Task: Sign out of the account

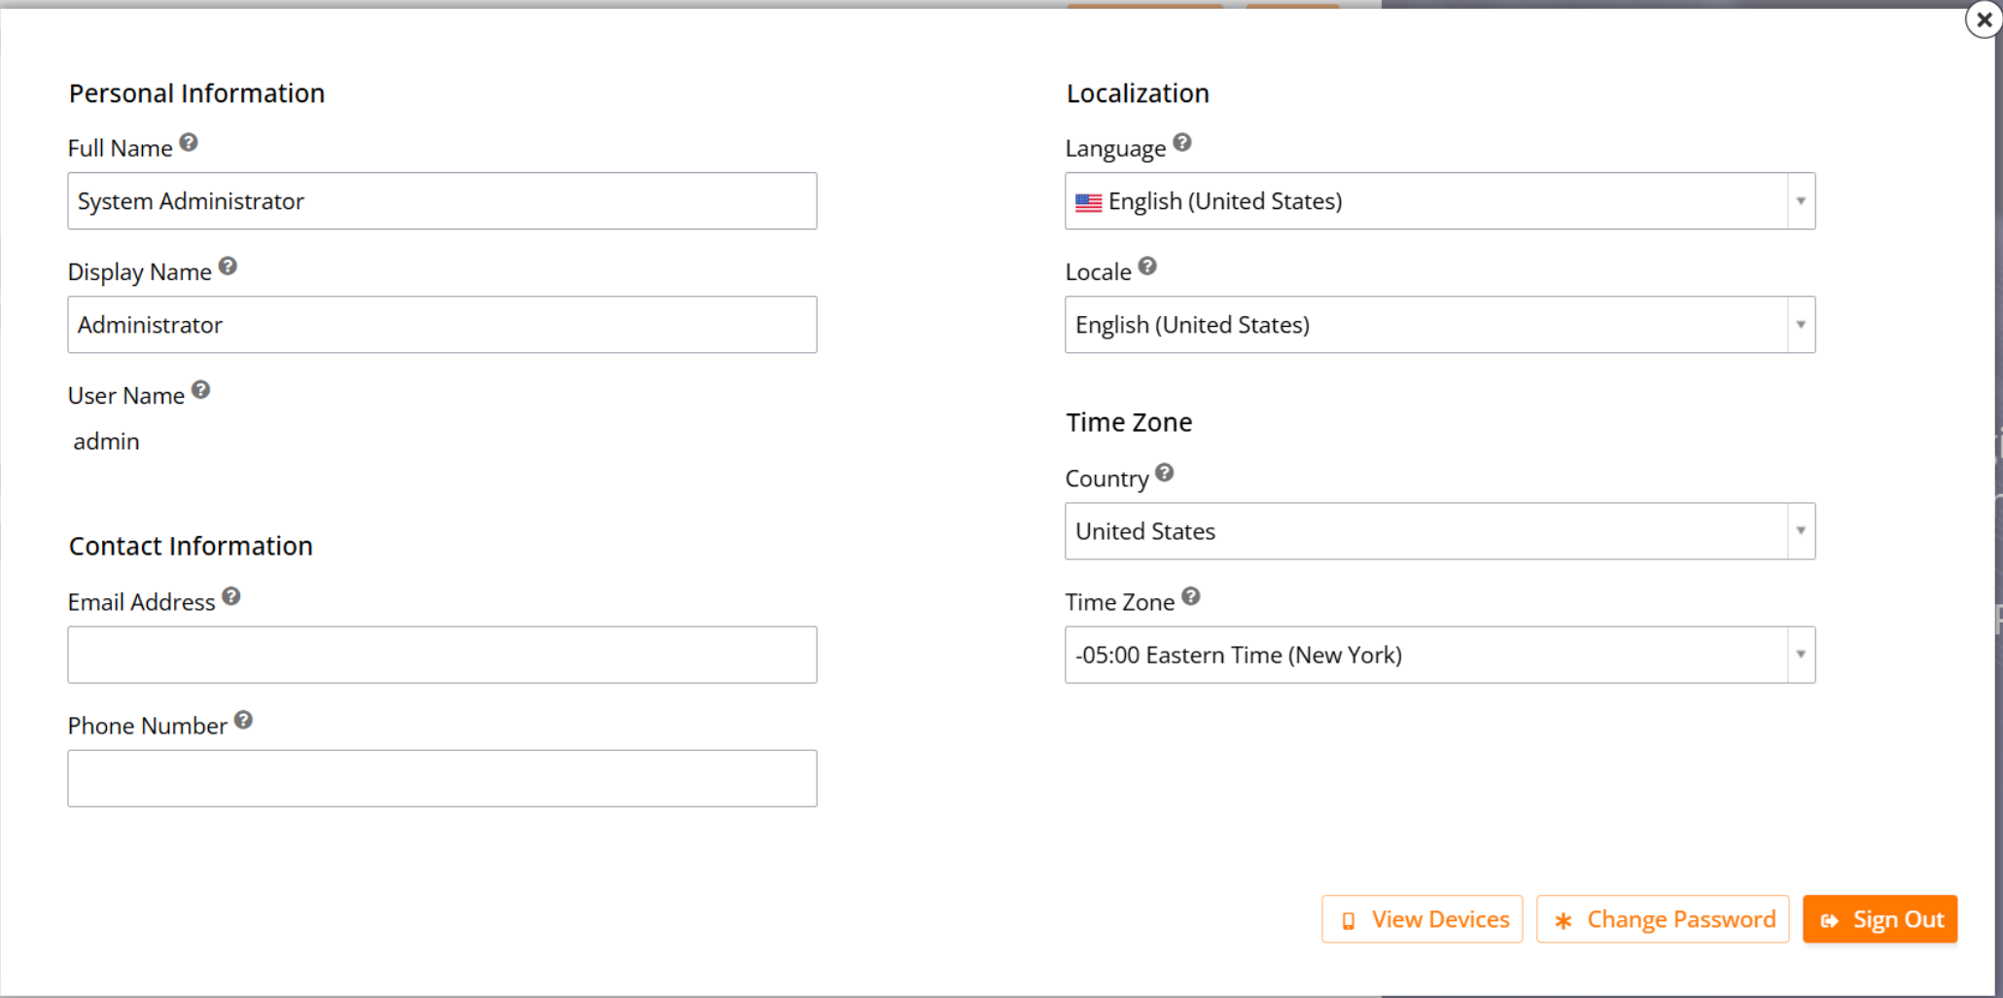Action: coord(1880,919)
